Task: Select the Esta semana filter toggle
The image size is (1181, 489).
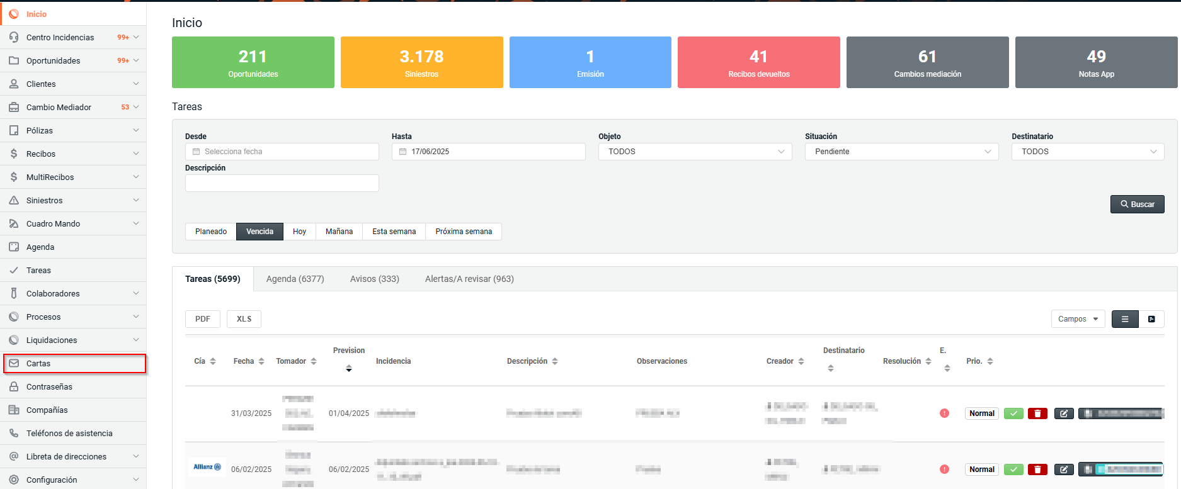Action: click(x=394, y=232)
